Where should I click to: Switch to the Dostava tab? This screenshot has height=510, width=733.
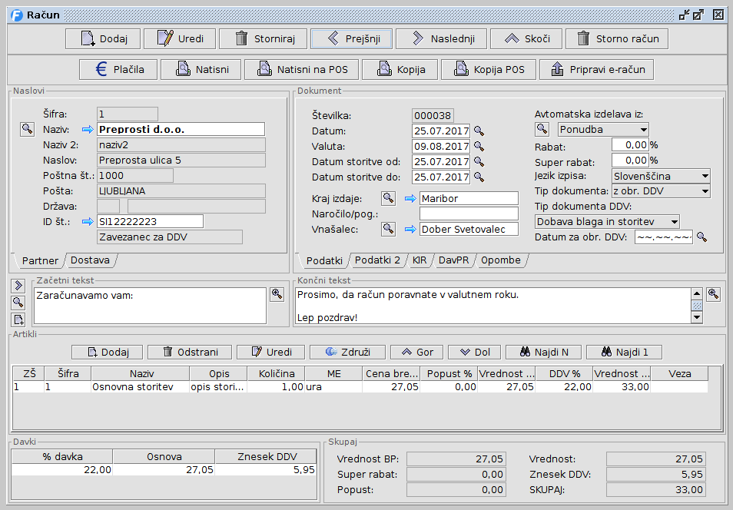90,260
